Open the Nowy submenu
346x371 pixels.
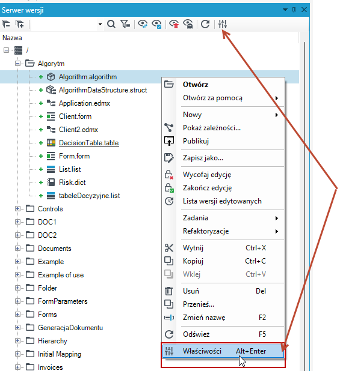point(223,115)
